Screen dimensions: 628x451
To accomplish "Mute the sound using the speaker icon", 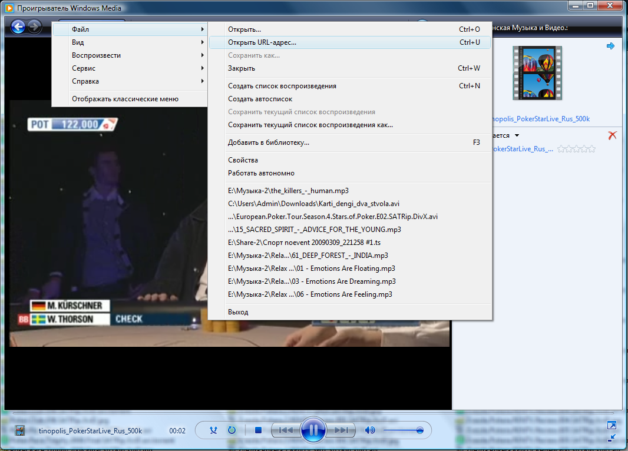I will pyautogui.click(x=370, y=430).
